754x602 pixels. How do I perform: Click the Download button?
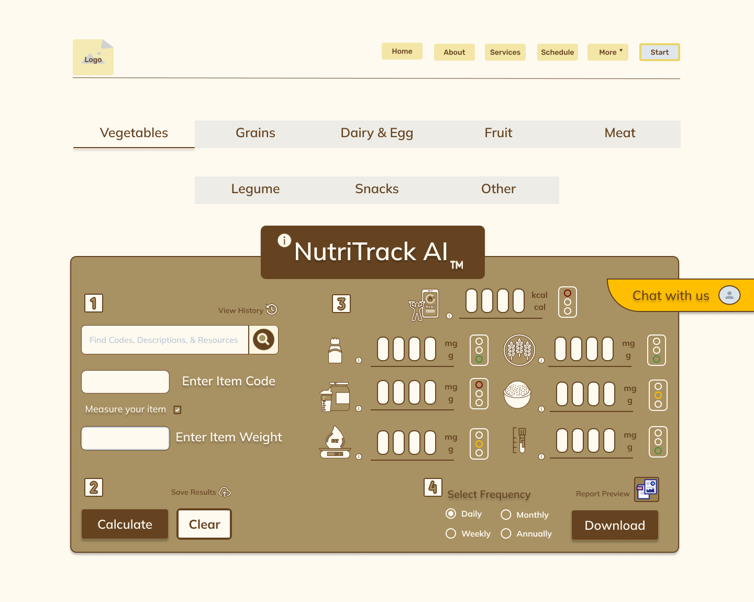click(615, 525)
